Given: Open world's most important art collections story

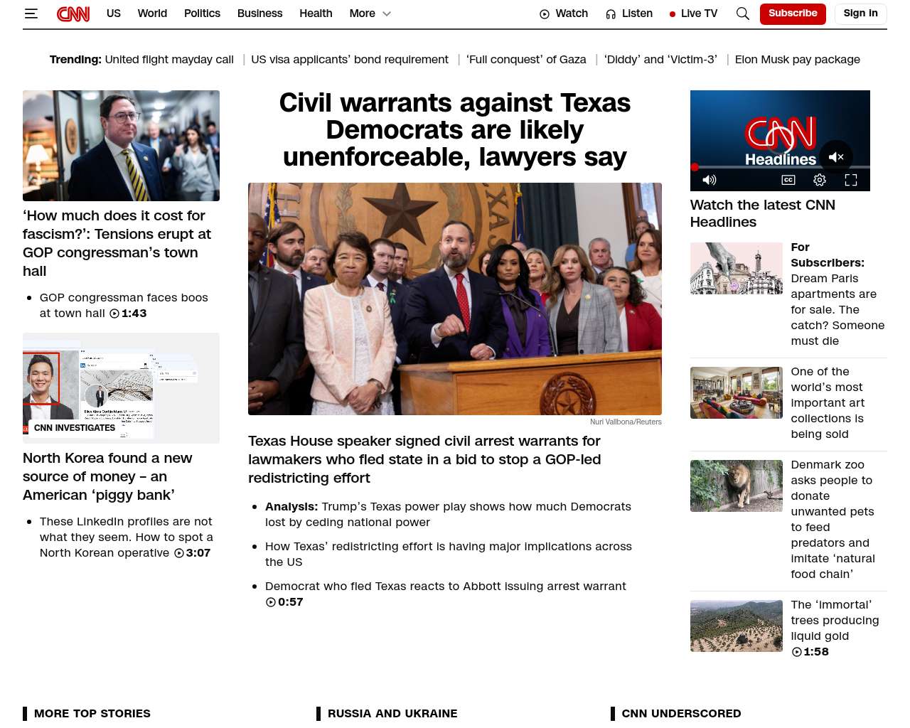Looking at the screenshot, I should click(x=828, y=402).
